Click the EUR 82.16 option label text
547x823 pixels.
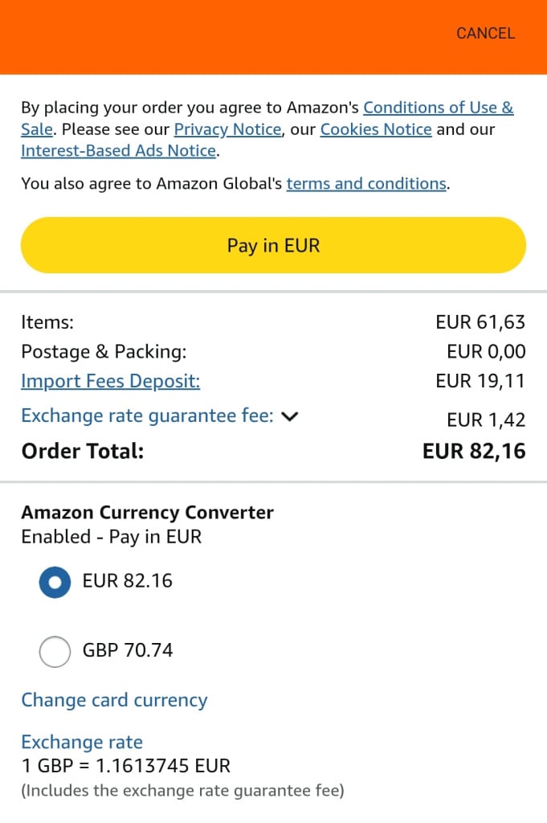(128, 581)
